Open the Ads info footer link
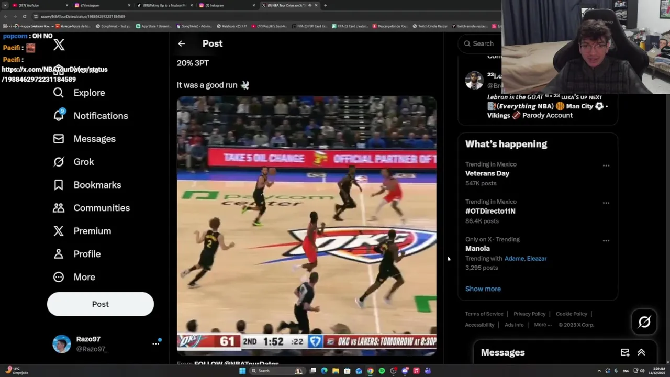670x377 pixels. tap(514, 325)
